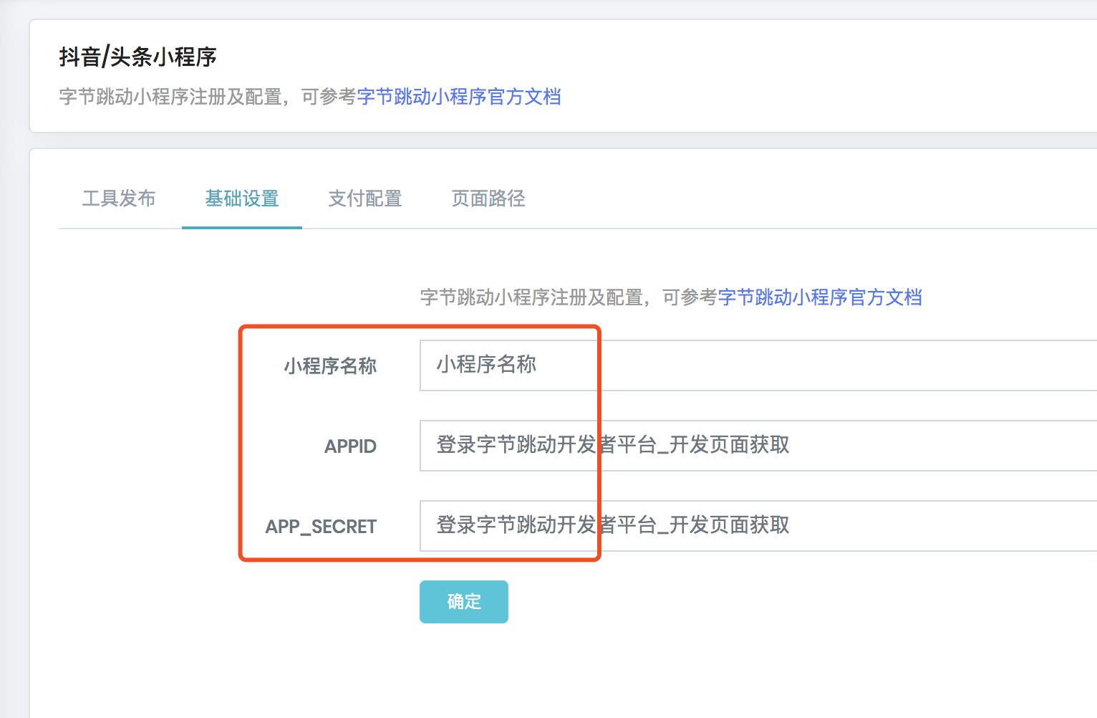The height and width of the screenshot is (718, 1097).
Task: Click into the APPID input field
Action: tap(758, 446)
